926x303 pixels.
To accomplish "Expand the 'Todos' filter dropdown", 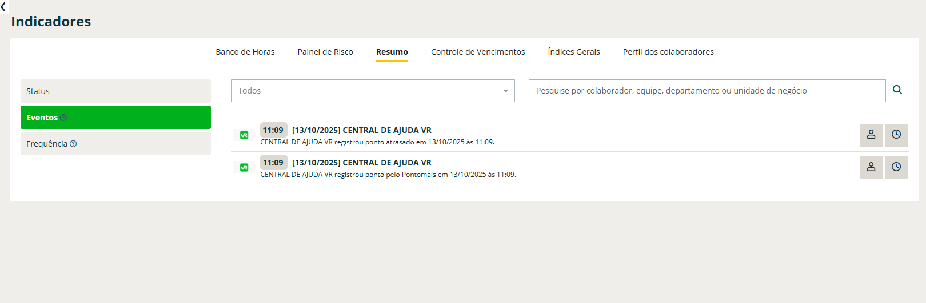I will coord(373,91).
